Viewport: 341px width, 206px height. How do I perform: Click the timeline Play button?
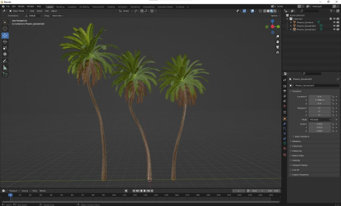click(x=144, y=191)
